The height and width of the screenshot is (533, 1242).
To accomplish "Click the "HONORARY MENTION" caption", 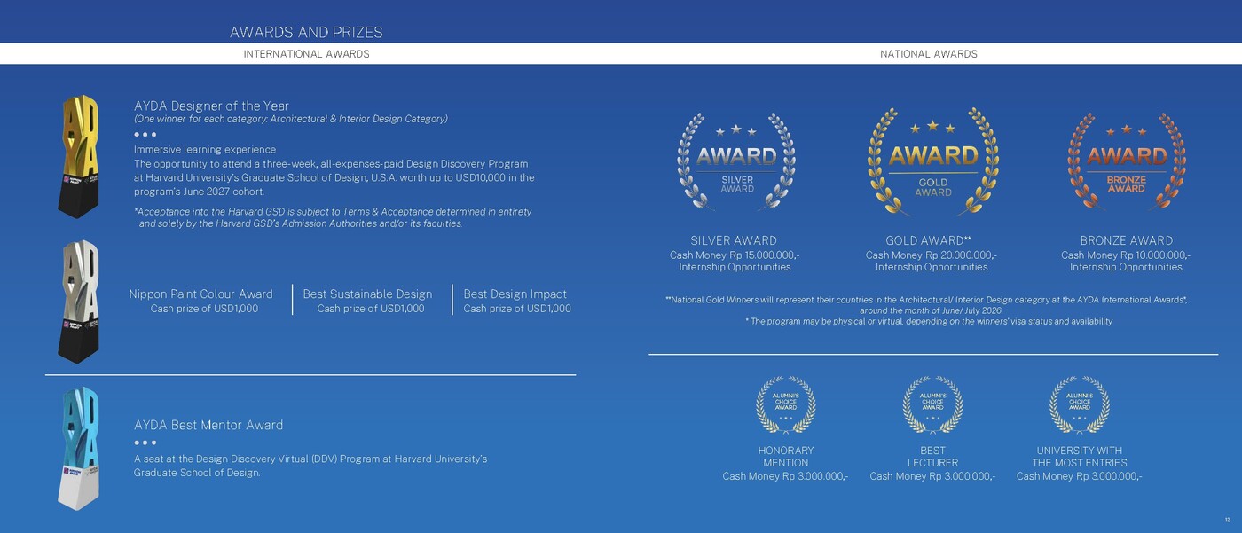I will (x=786, y=457).
